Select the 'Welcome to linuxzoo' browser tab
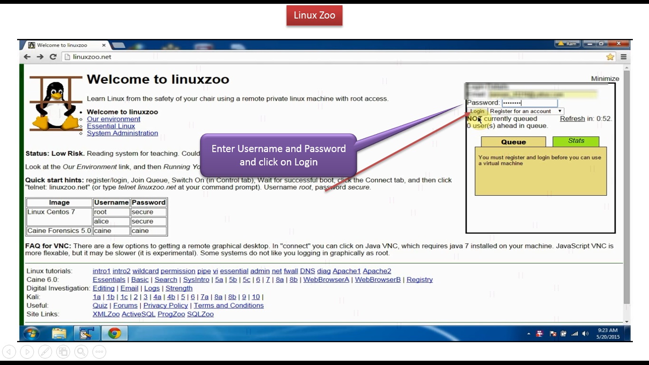The image size is (649, 365). coord(65,45)
